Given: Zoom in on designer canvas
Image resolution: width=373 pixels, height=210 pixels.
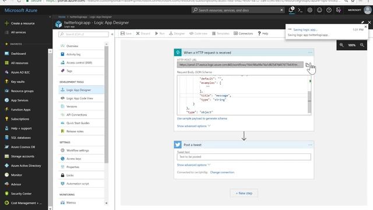Looking at the screenshot, I should coord(342,45).
